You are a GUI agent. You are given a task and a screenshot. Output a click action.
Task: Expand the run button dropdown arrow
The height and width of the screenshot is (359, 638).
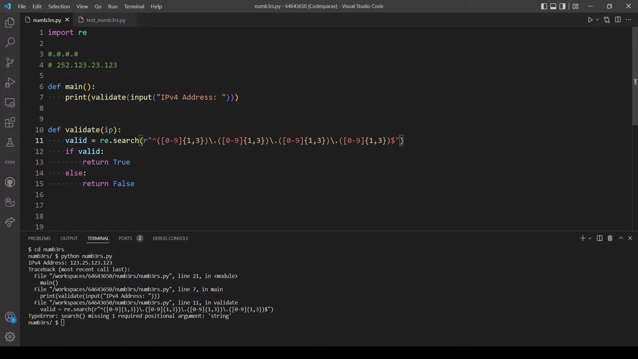597,20
